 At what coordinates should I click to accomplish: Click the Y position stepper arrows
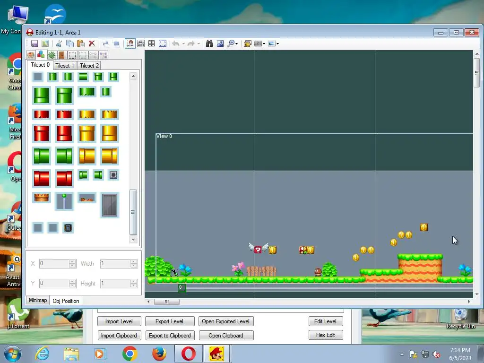click(x=72, y=284)
